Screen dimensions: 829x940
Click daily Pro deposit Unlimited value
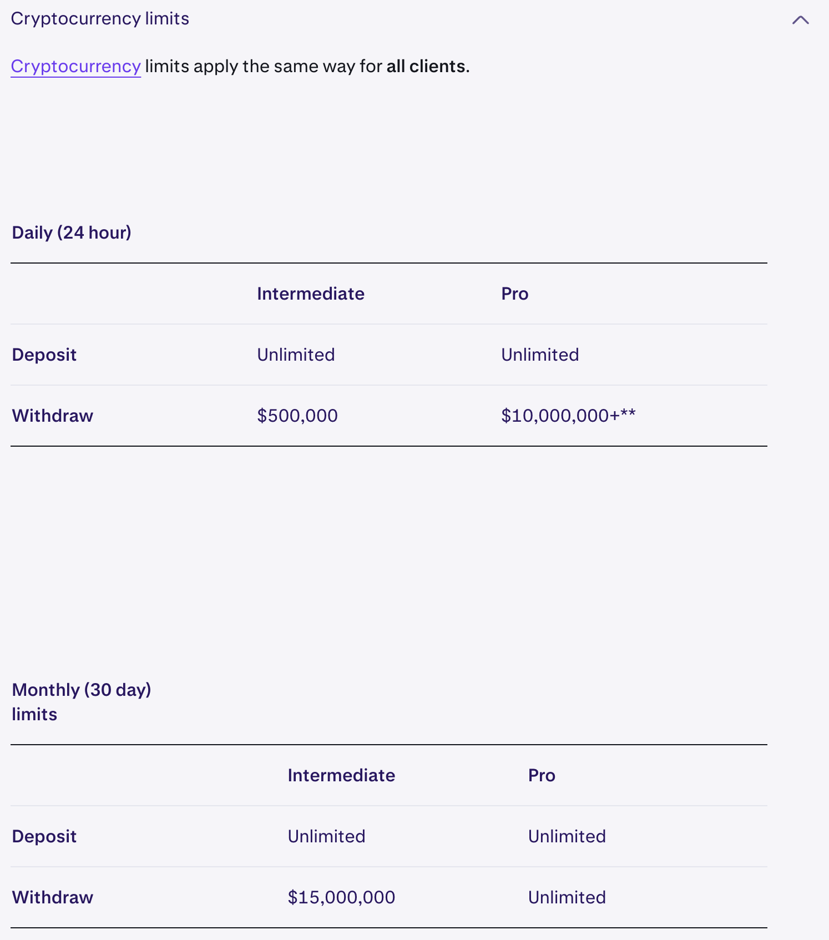[x=540, y=355]
